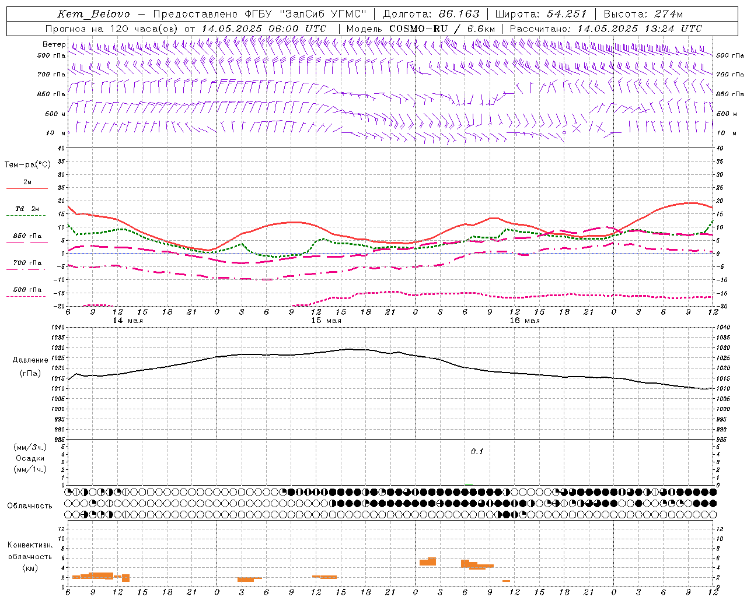
Task: Click the latitude value Широта: 54.251
Action: 540,14
